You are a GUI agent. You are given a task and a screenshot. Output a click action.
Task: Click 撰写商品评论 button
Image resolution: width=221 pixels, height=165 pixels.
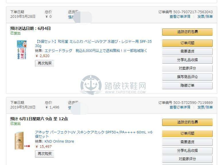pyautogui.click(x=187, y=77)
